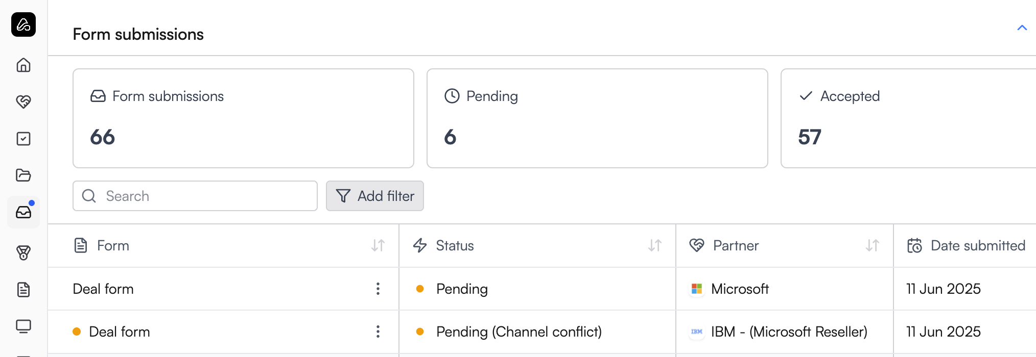Click the clock icon in Pending card

pos(452,96)
